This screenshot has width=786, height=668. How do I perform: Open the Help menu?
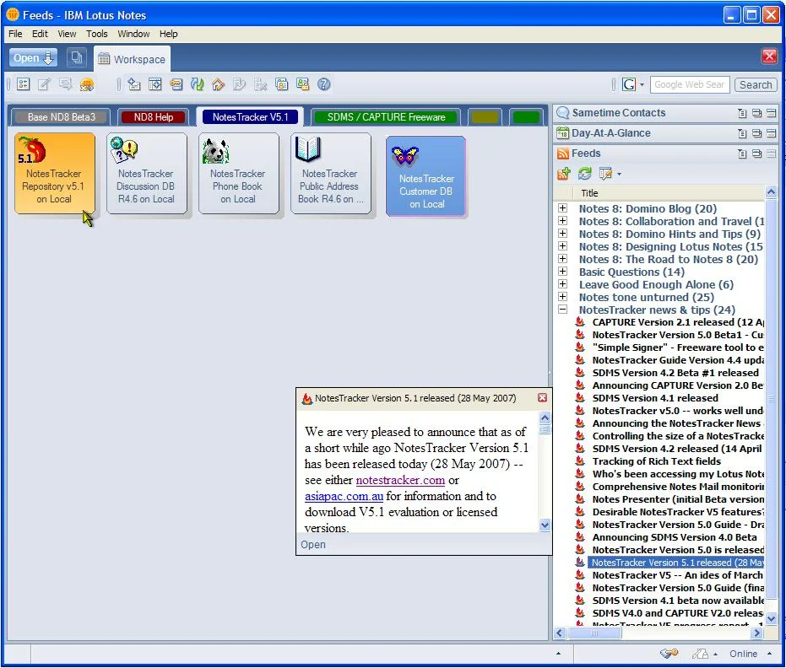(x=169, y=34)
